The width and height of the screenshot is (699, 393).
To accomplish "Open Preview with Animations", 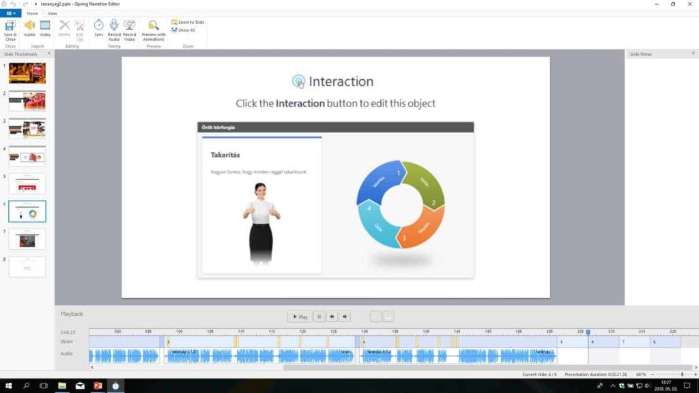I will coord(154,29).
